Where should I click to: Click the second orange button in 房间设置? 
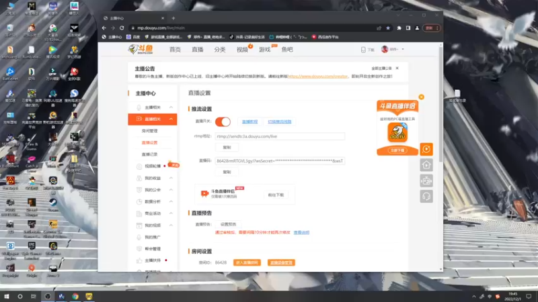(x=281, y=262)
